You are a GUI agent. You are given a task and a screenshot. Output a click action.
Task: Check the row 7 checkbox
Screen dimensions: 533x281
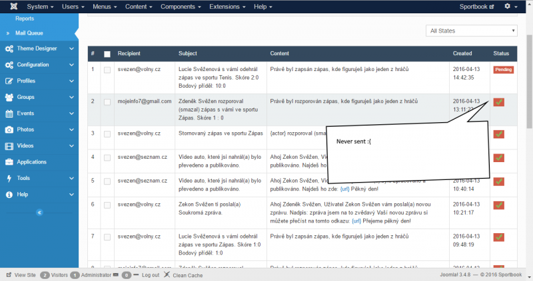pyautogui.click(x=107, y=237)
